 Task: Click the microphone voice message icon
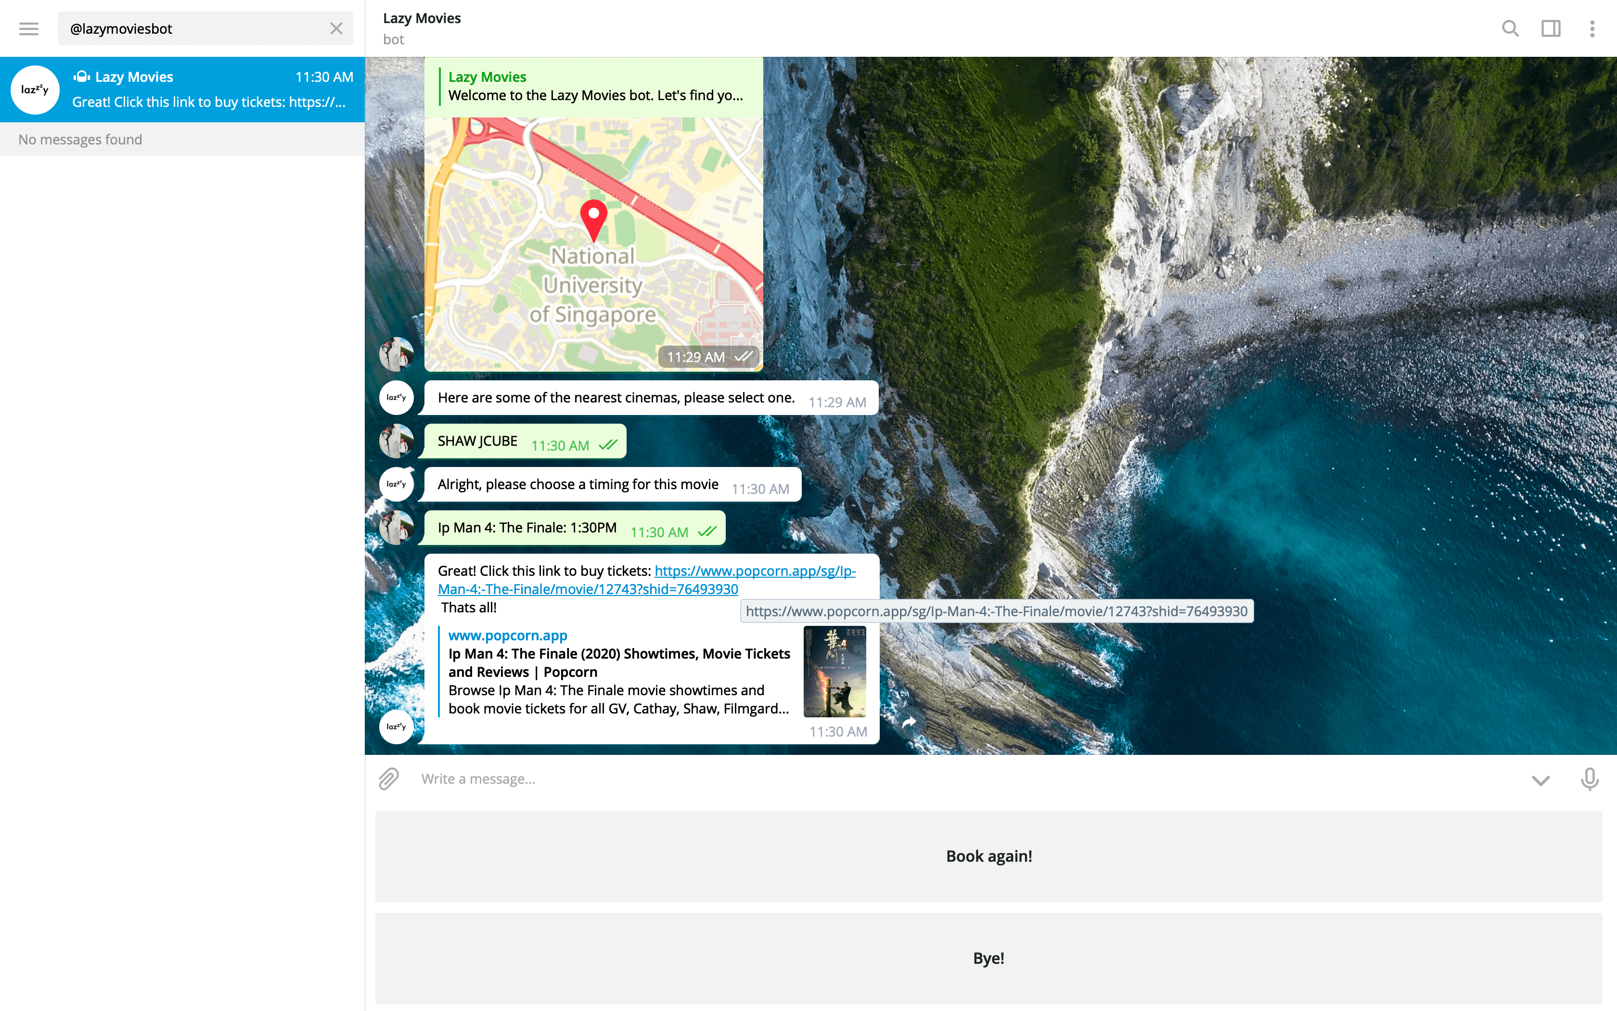coord(1590,779)
